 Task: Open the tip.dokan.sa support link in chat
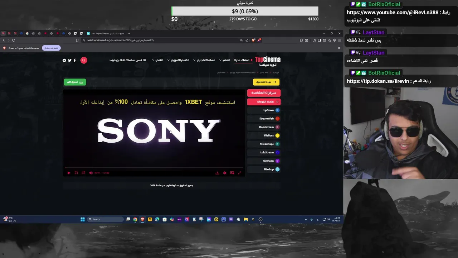pos(377,81)
